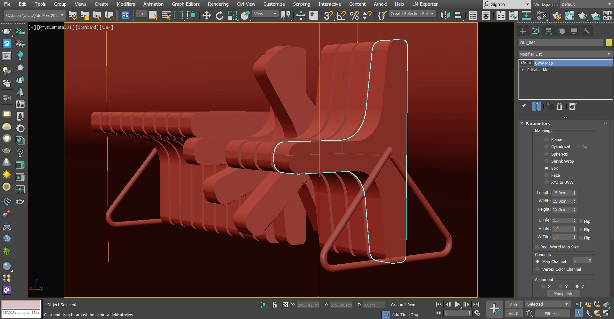The width and height of the screenshot is (614, 319).
Task: Select the Rotate transform tool
Action: [219, 15]
